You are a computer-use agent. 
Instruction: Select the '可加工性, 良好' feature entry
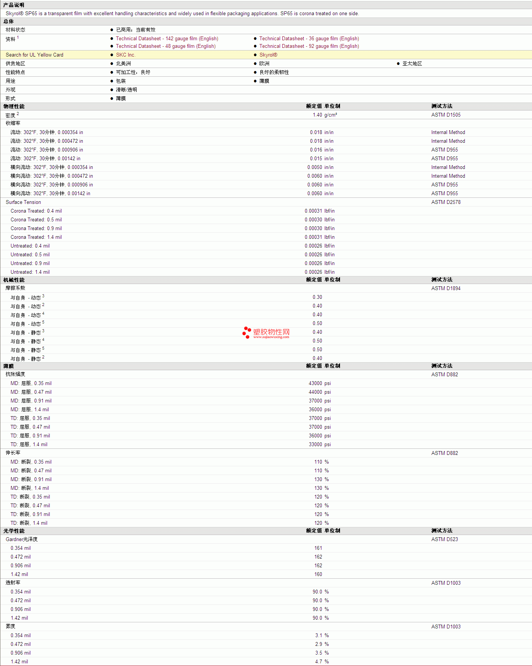133,72
